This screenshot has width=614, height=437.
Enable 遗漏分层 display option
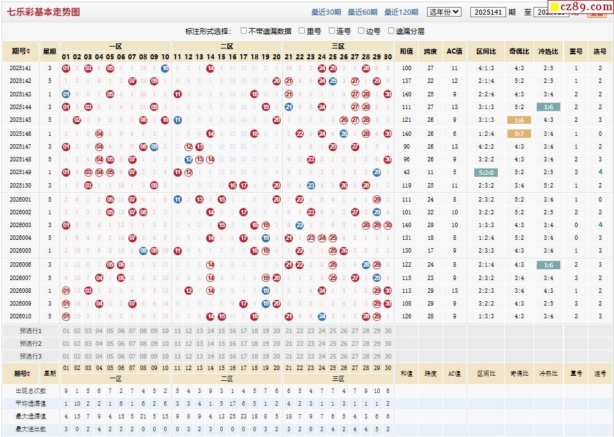pos(391,31)
